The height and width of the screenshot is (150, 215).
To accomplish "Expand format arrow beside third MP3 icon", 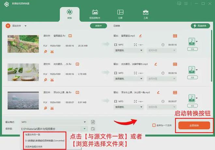I will tap(197, 98).
